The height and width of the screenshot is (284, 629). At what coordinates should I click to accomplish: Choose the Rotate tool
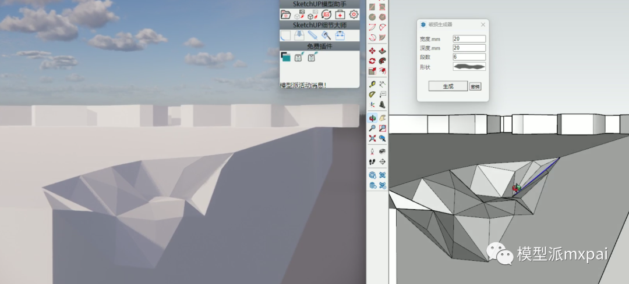(x=372, y=61)
